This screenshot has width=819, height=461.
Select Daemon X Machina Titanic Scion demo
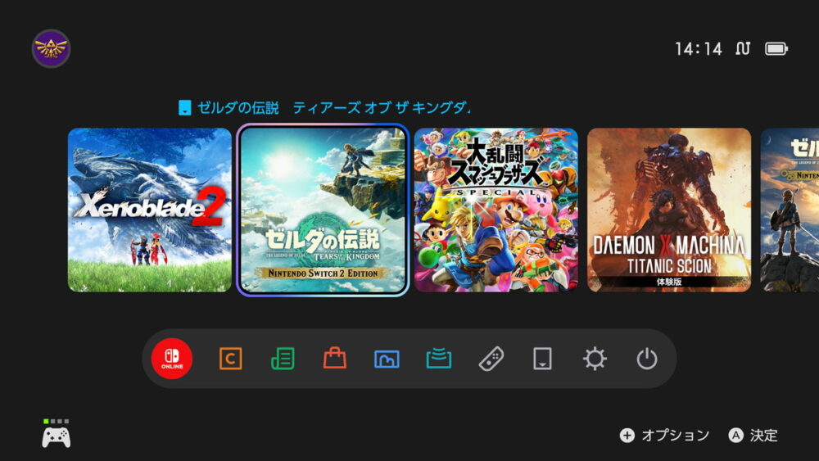click(669, 210)
